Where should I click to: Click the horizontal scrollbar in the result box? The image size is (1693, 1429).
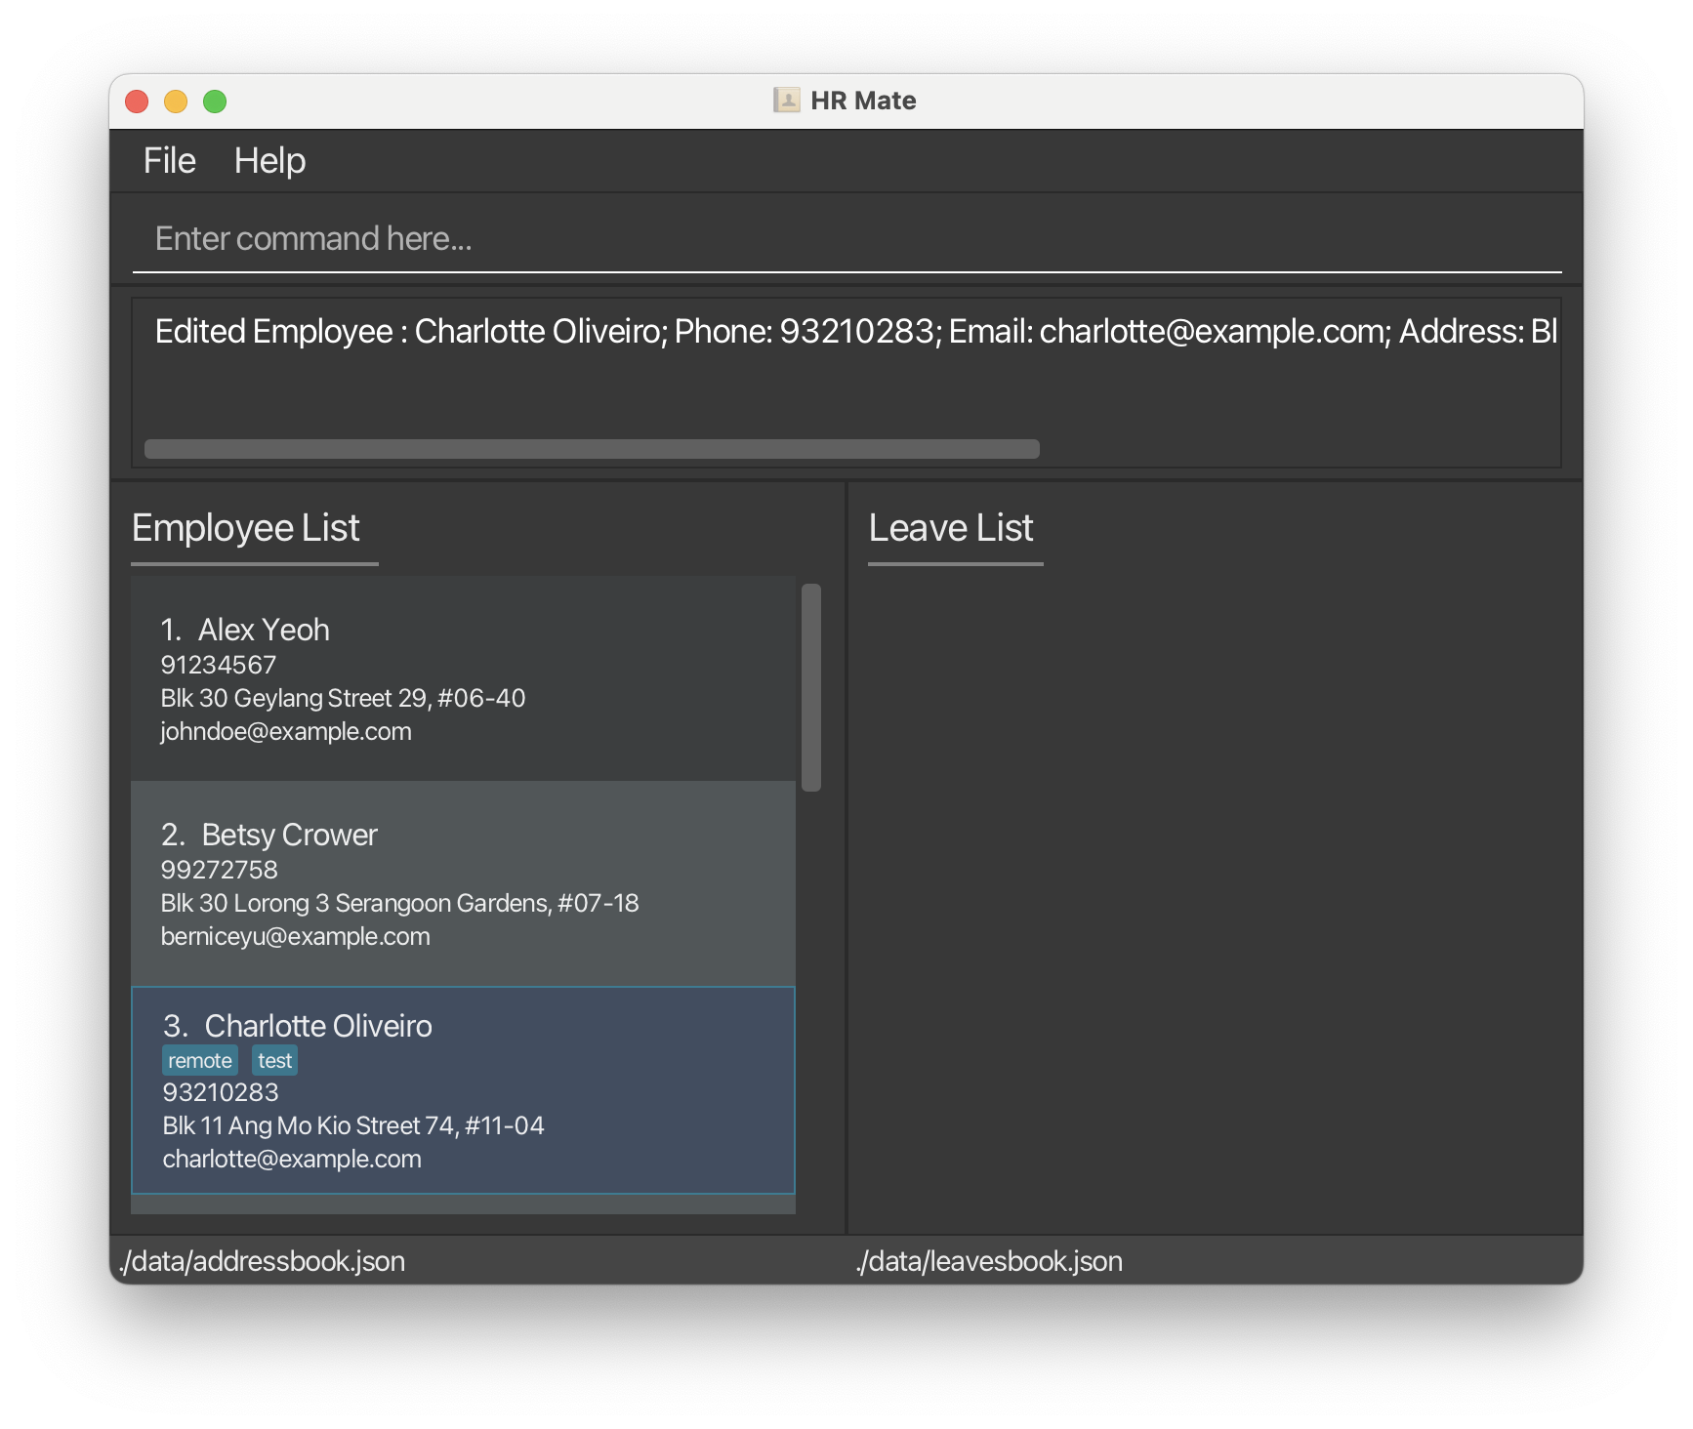pyautogui.click(x=592, y=449)
